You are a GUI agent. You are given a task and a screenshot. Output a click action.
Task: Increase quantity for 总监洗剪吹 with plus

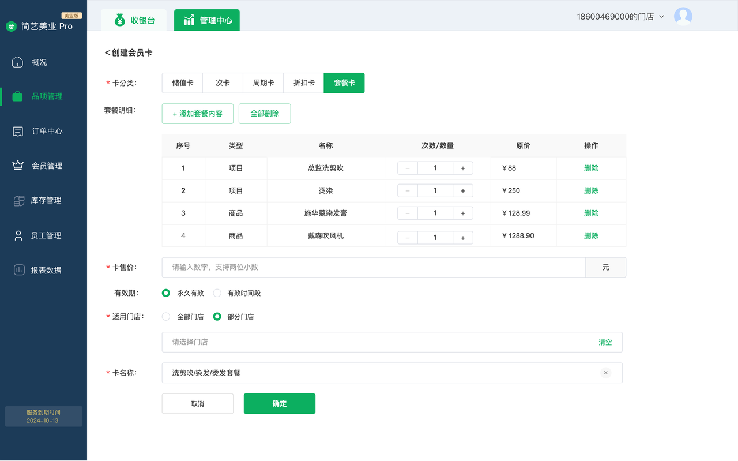click(462, 168)
